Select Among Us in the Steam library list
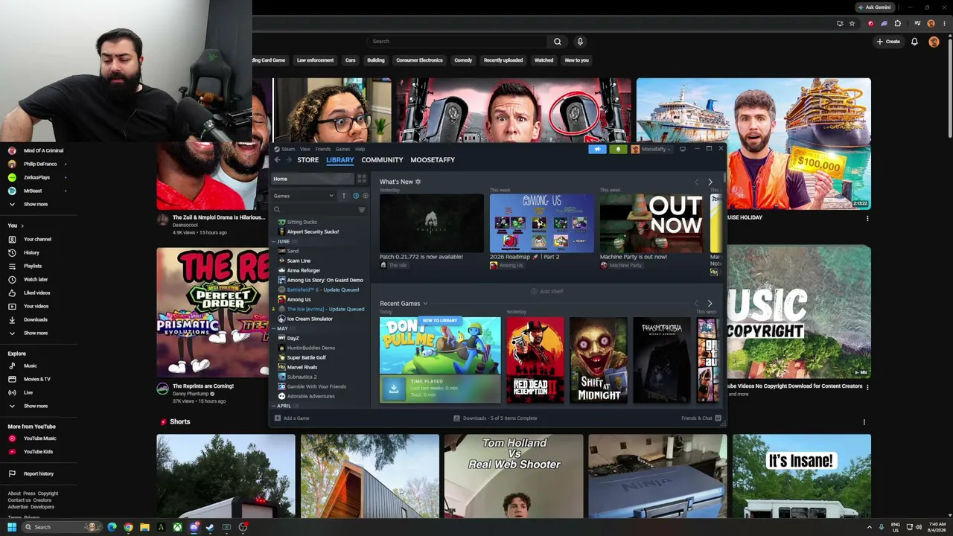 tap(299, 299)
